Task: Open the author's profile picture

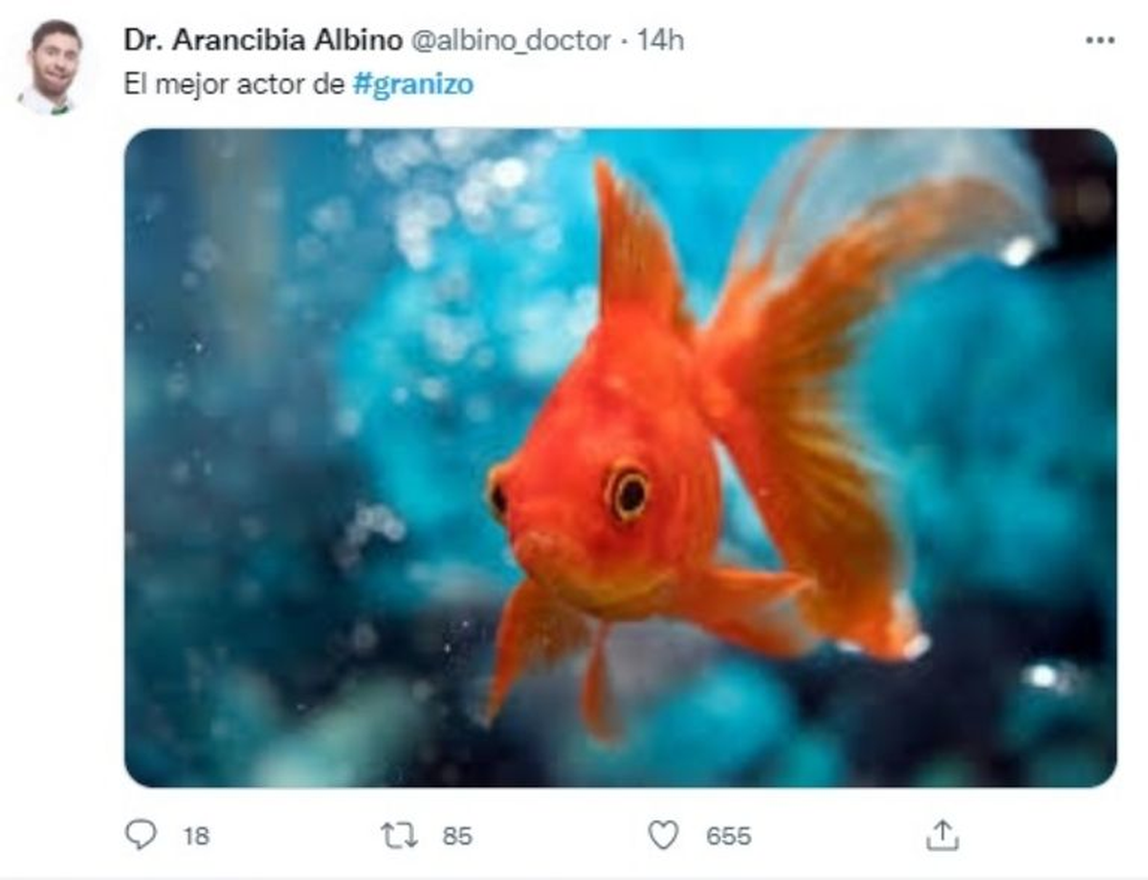Action: [x=54, y=65]
